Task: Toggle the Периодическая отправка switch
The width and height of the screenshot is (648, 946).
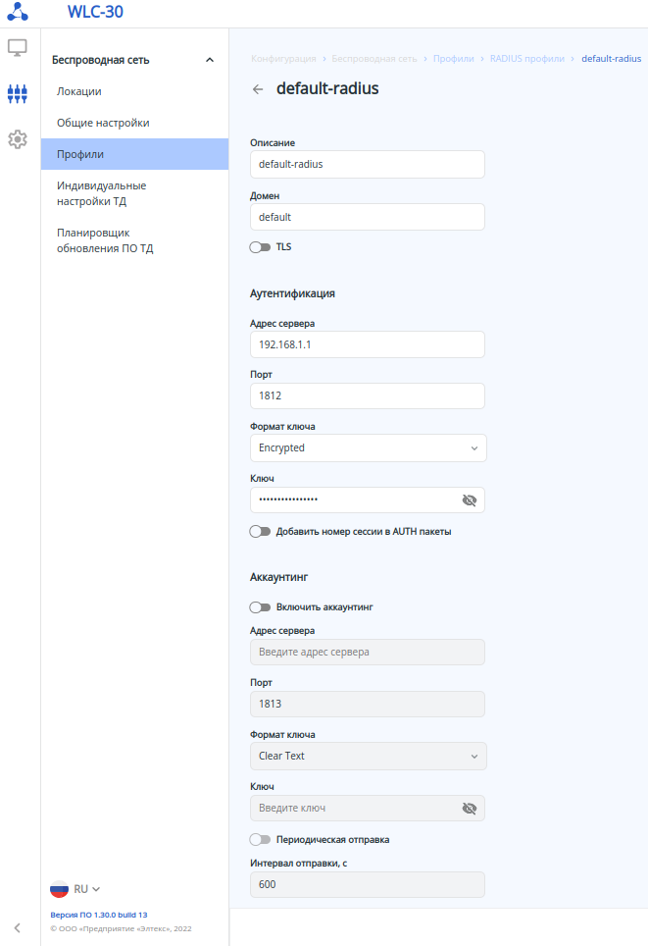Action: pyautogui.click(x=260, y=840)
